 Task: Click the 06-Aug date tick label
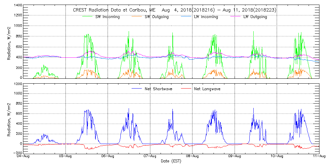click(108, 156)
